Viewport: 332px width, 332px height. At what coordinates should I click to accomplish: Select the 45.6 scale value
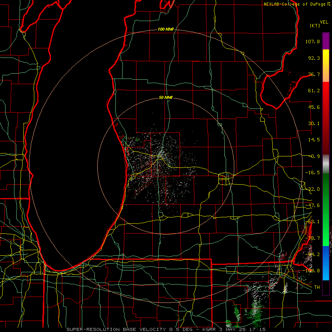point(314,107)
